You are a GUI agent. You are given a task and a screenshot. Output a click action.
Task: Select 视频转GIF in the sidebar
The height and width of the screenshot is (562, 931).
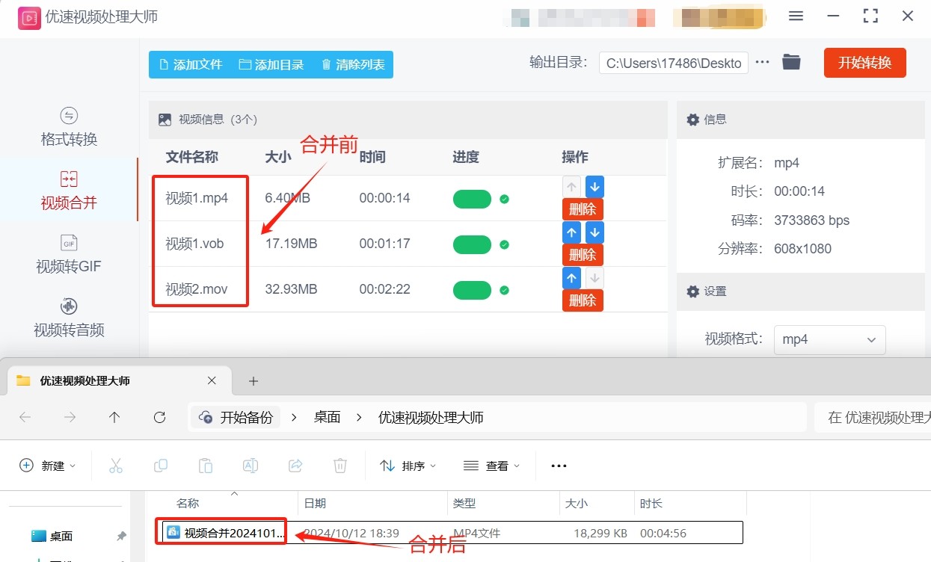[x=69, y=254]
